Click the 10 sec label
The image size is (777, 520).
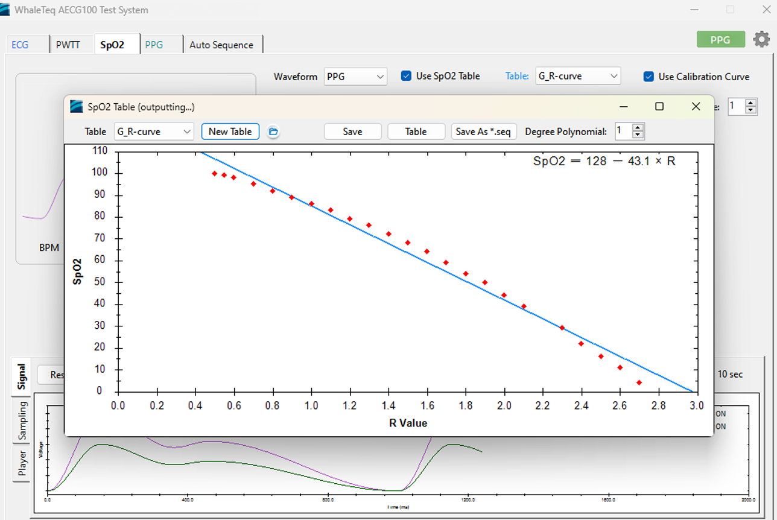click(730, 375)
